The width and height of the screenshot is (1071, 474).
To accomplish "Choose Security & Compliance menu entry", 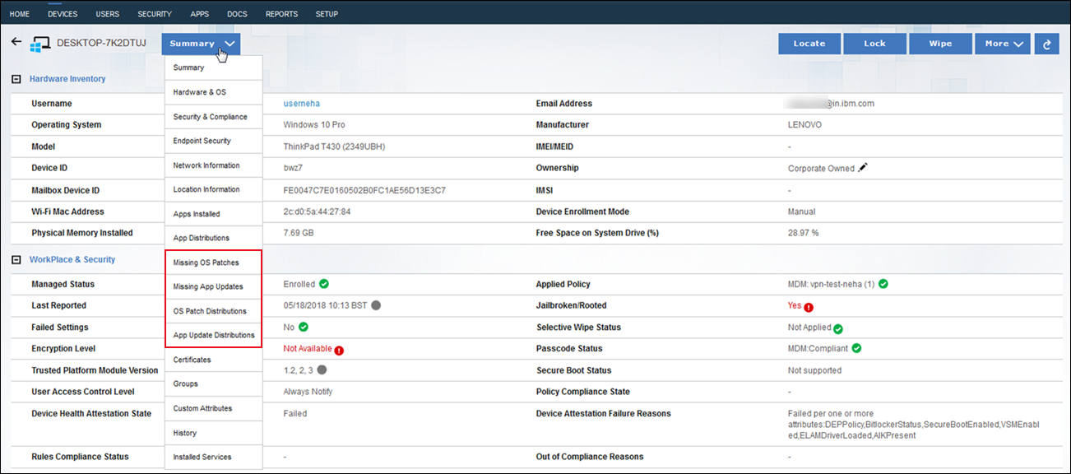I will coord(210,117).
